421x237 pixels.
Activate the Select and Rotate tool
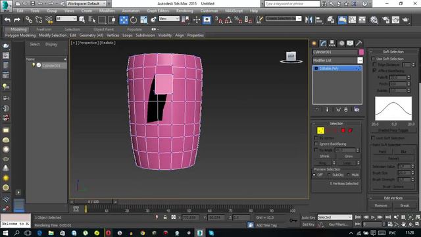point(134,20)
